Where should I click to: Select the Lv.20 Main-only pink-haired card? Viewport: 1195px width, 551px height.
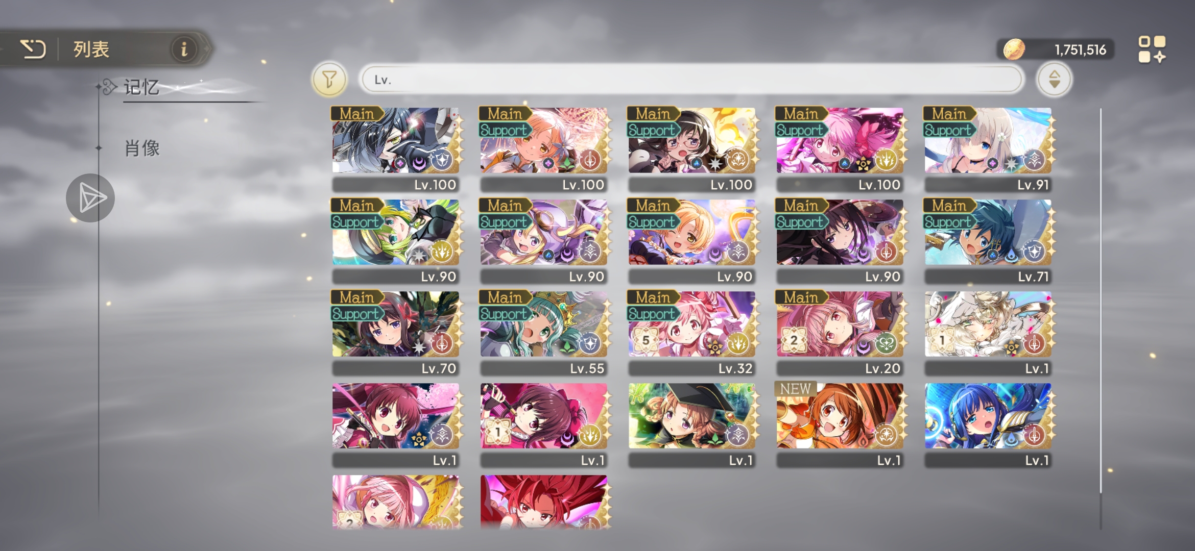coord(840,333)
